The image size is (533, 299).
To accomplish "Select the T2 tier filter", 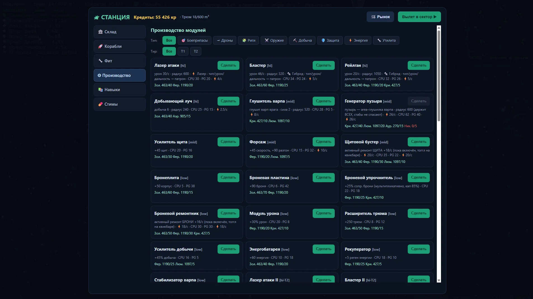I will [x=196, y=51].
